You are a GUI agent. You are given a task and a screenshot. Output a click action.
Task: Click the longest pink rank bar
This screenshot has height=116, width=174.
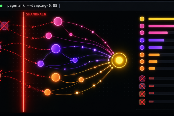tap(161, 26)
